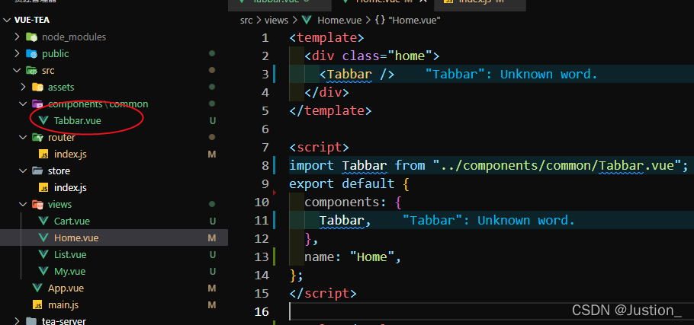
Task: Collapse the router folder chevron
Action: [x=23, y=137]
